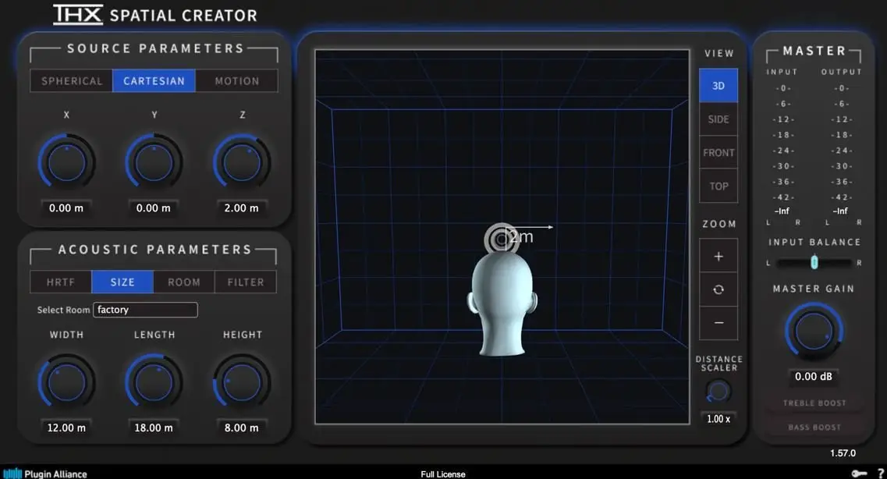887x479 pixels.
Task: Click the output meter -Inf readout
Action: point(840,211)
